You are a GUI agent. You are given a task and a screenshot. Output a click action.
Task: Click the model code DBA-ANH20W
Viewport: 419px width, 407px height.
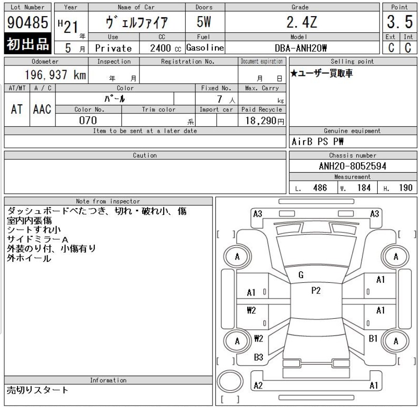click(x=302, y=48)
